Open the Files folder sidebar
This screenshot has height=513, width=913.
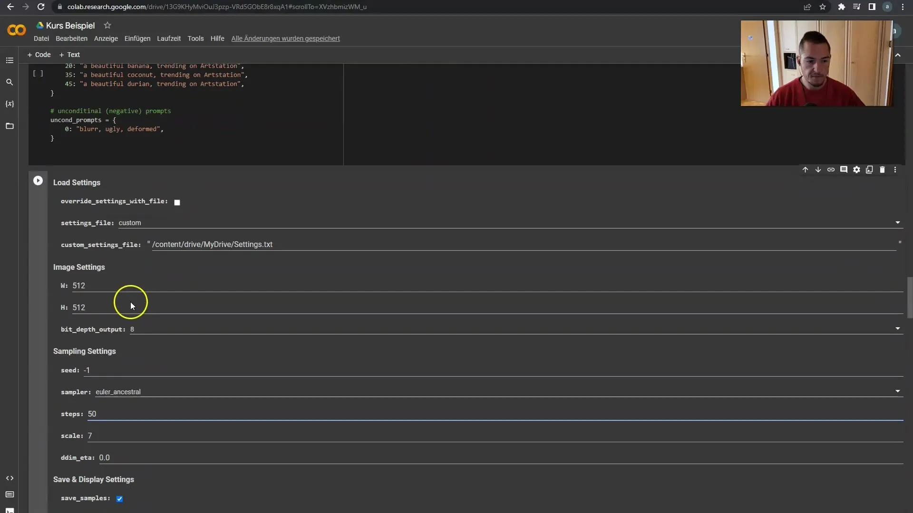(x=10, y=126)
